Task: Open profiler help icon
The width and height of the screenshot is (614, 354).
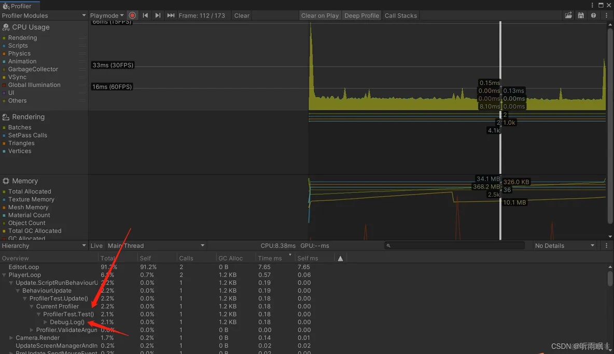Action: 594,16
